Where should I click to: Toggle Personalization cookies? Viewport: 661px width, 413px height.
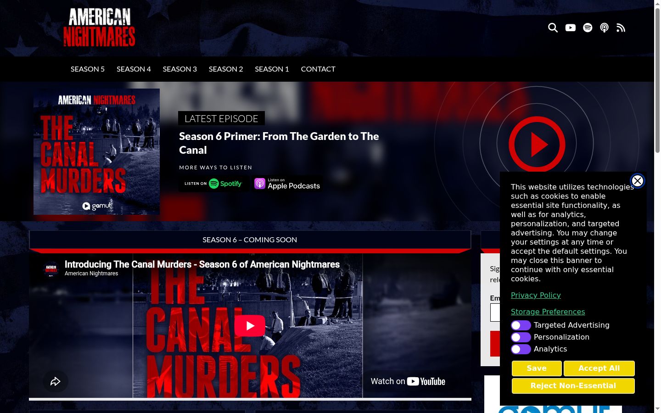point(521,337)
